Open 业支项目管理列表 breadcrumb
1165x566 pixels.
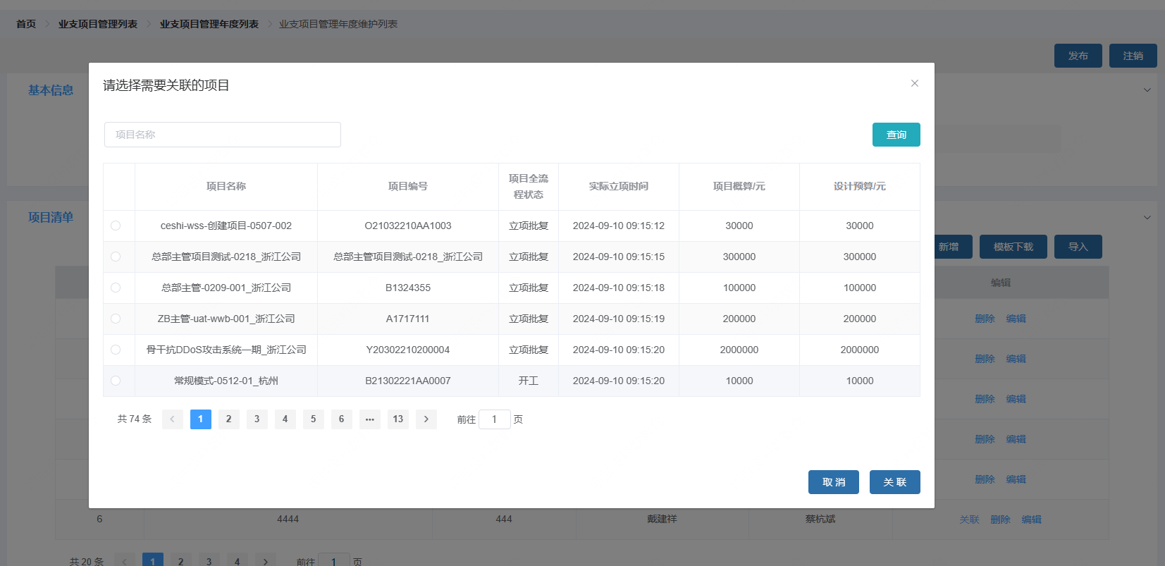98,24
